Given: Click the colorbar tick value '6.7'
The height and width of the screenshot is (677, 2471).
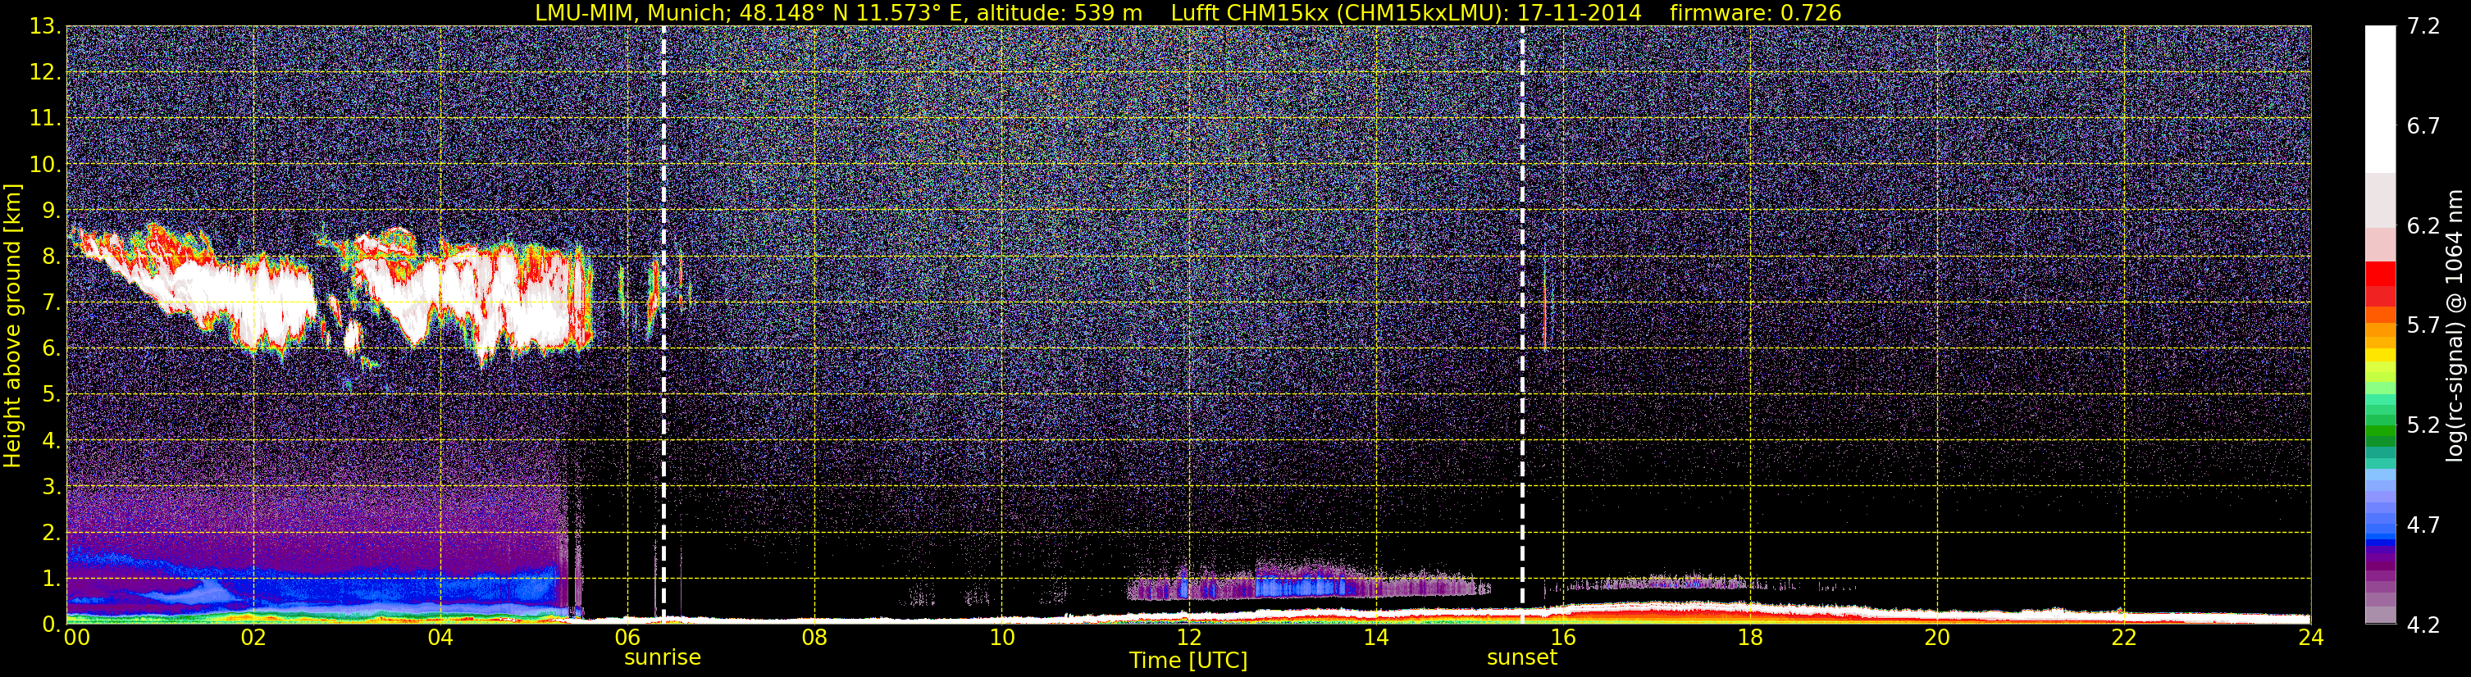Looking at the screenshot, I should [x=2423, y=126].
